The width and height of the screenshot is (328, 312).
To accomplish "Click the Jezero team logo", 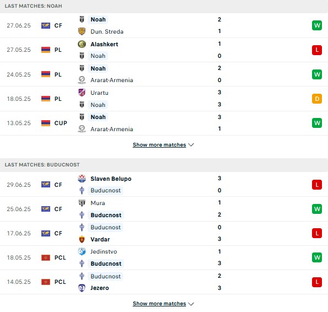I will 82,288.
